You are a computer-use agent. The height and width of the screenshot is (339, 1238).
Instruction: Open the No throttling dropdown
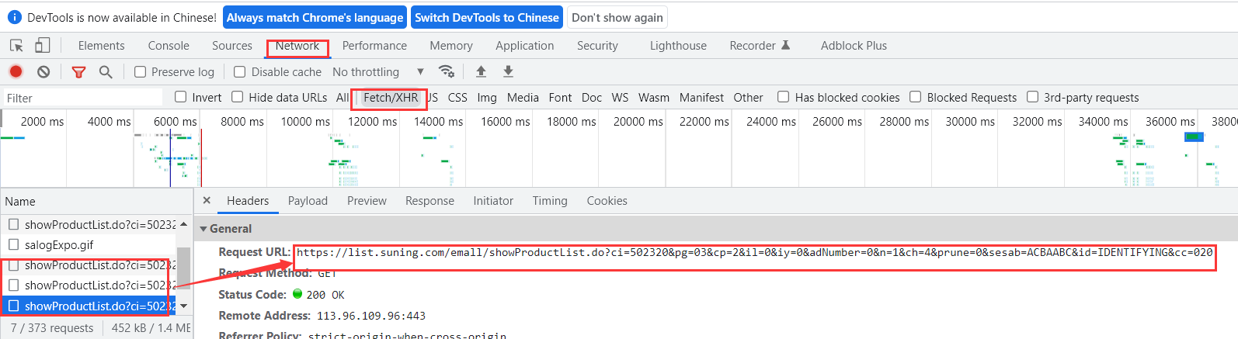click(x=377, y=72)
